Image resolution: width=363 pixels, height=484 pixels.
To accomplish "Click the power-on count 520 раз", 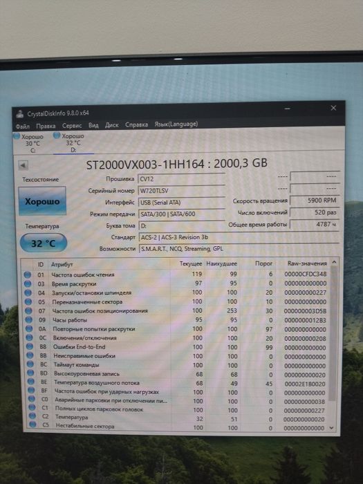I will tap(315, 212).
